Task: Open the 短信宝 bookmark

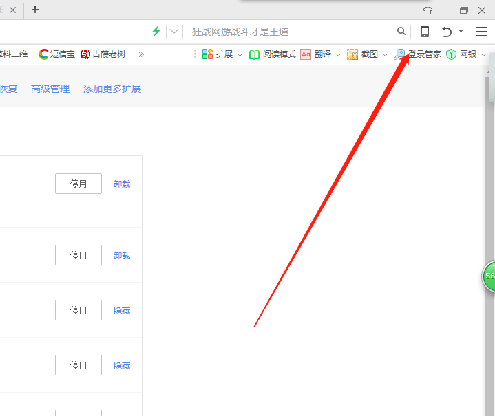Action: point(56,54)
